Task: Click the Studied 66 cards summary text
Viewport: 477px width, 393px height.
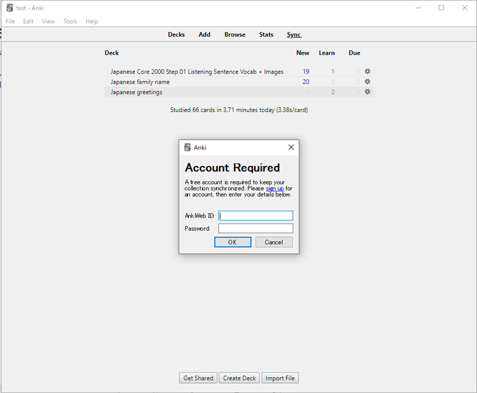Action: [239, 110]
